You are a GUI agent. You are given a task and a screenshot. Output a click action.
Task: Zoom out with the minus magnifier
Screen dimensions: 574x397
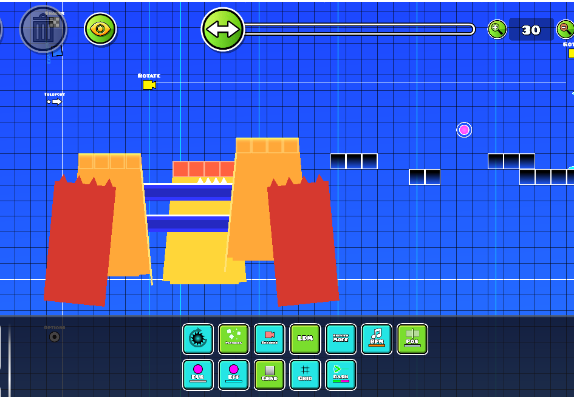(565, 29)
